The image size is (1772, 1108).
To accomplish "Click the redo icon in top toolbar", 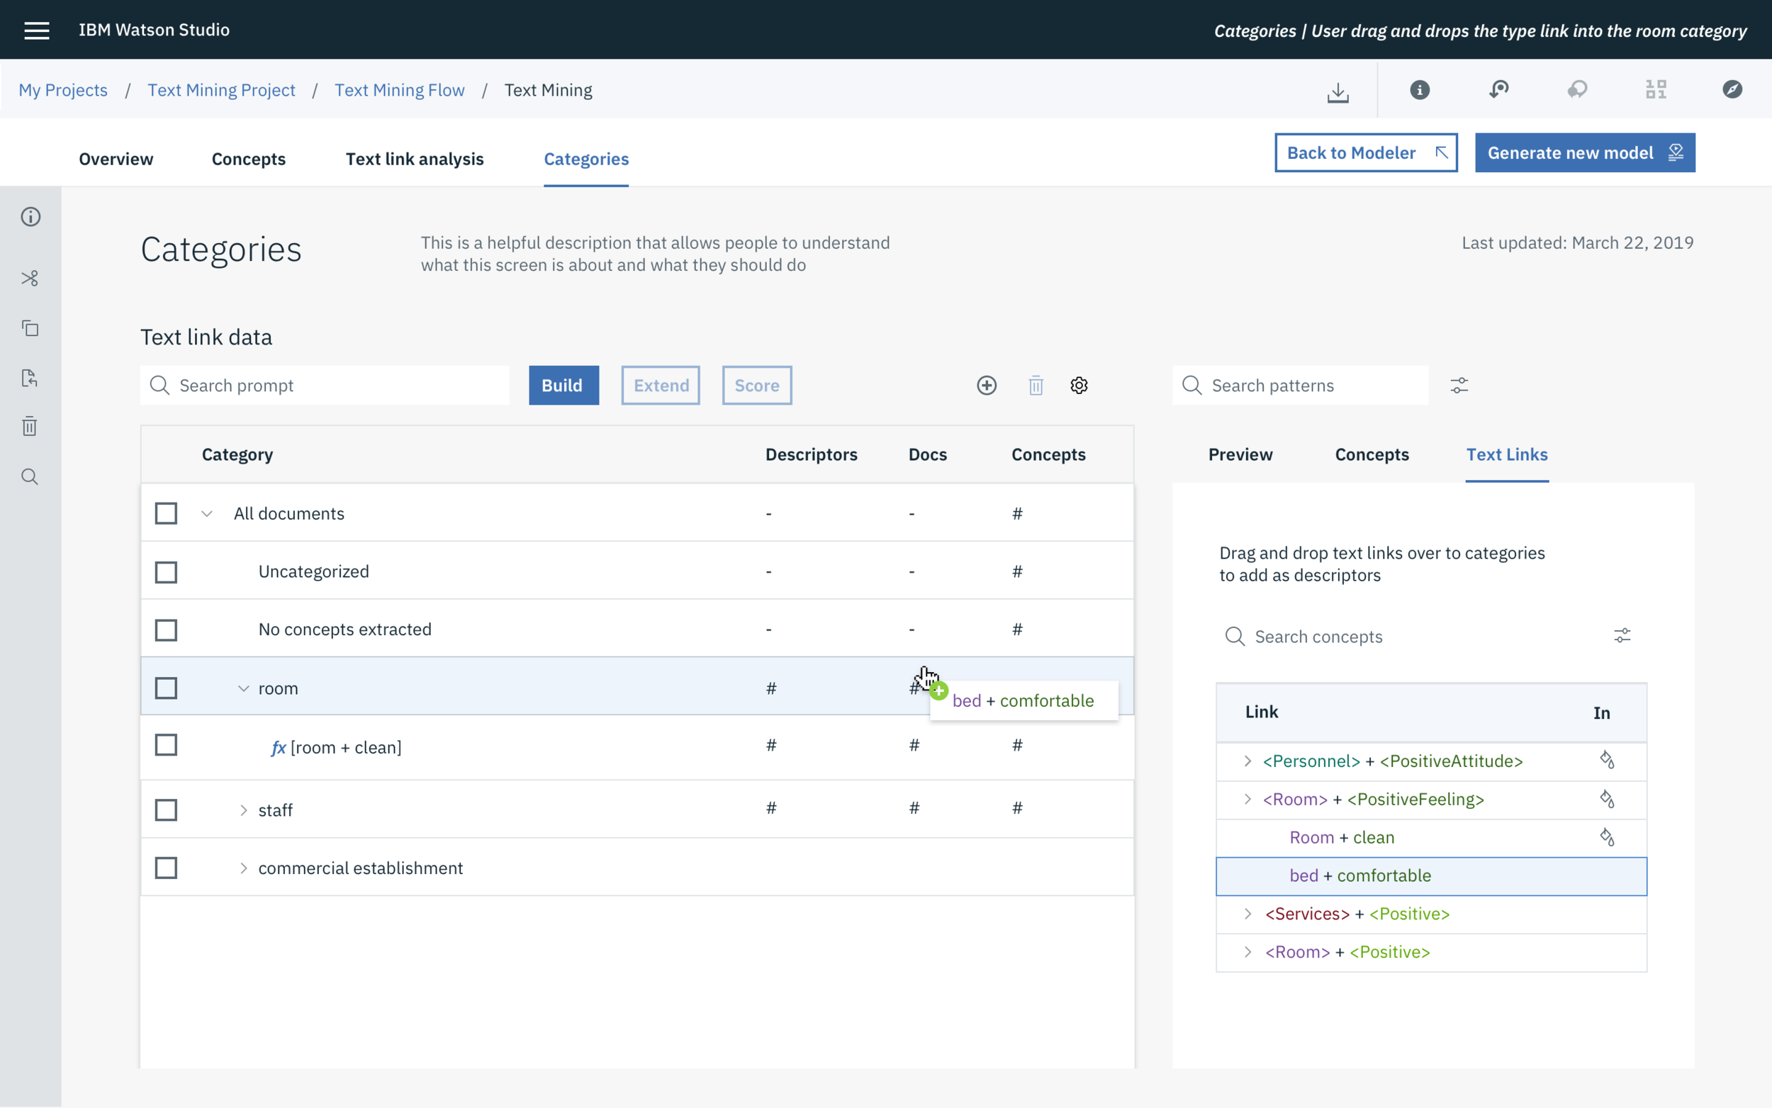I will tap(1577, 90).
